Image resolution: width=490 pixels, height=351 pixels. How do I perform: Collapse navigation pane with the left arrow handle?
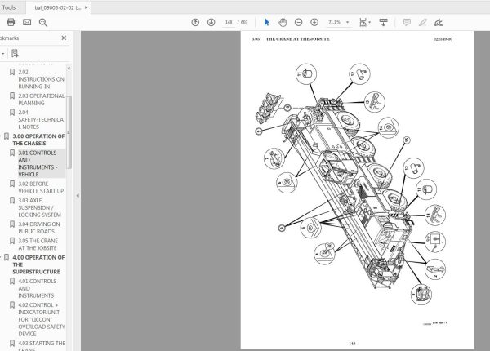tap(78, 196)
